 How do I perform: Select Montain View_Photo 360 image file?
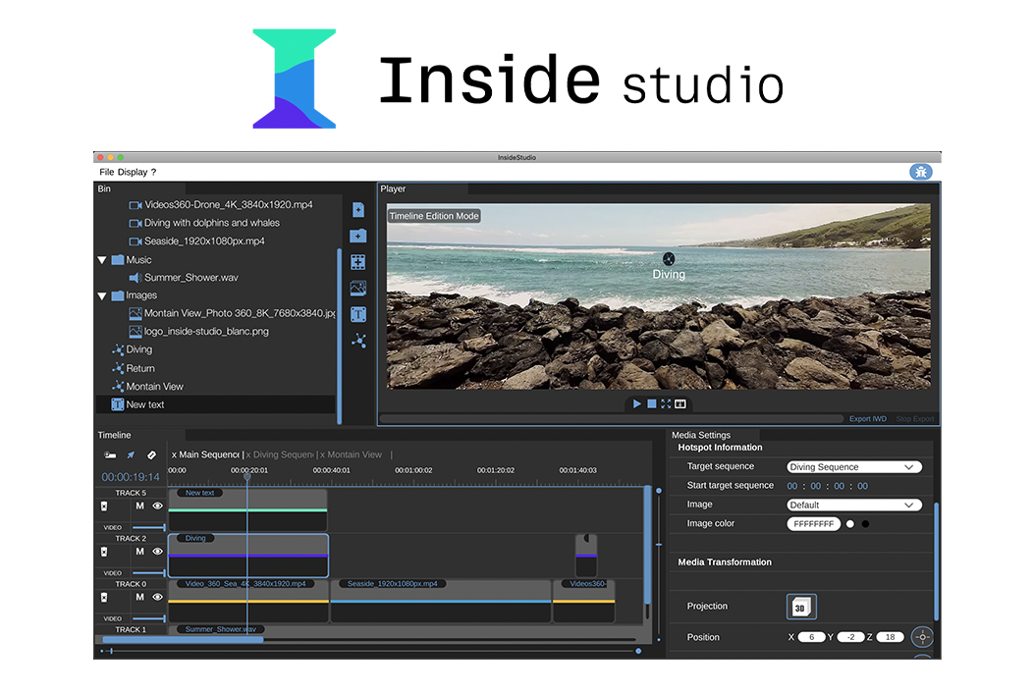(232, 313)
